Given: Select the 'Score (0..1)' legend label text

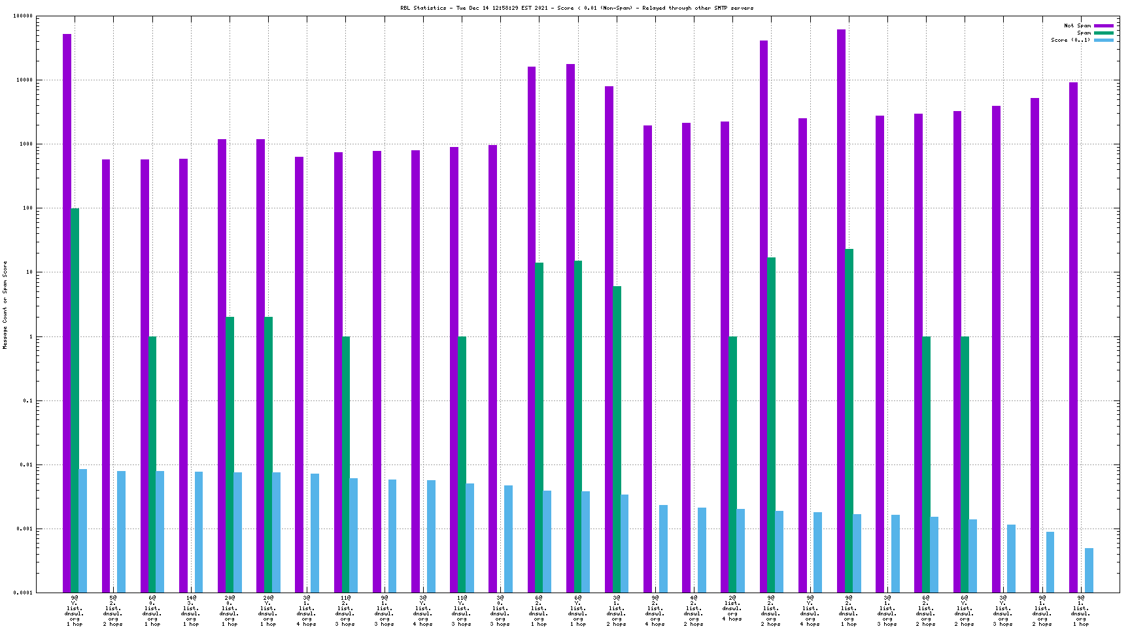Looking at the screenshot, I should [x=1070, y=40].
